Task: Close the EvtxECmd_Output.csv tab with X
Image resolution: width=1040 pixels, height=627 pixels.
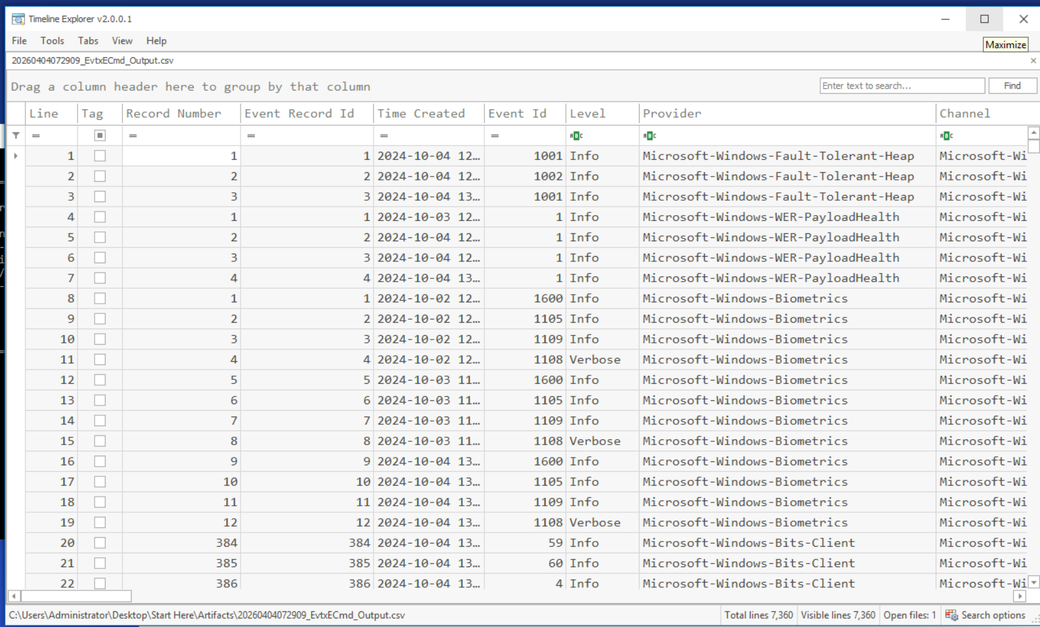Action: pyautogui.click(x=1033, y=61)
